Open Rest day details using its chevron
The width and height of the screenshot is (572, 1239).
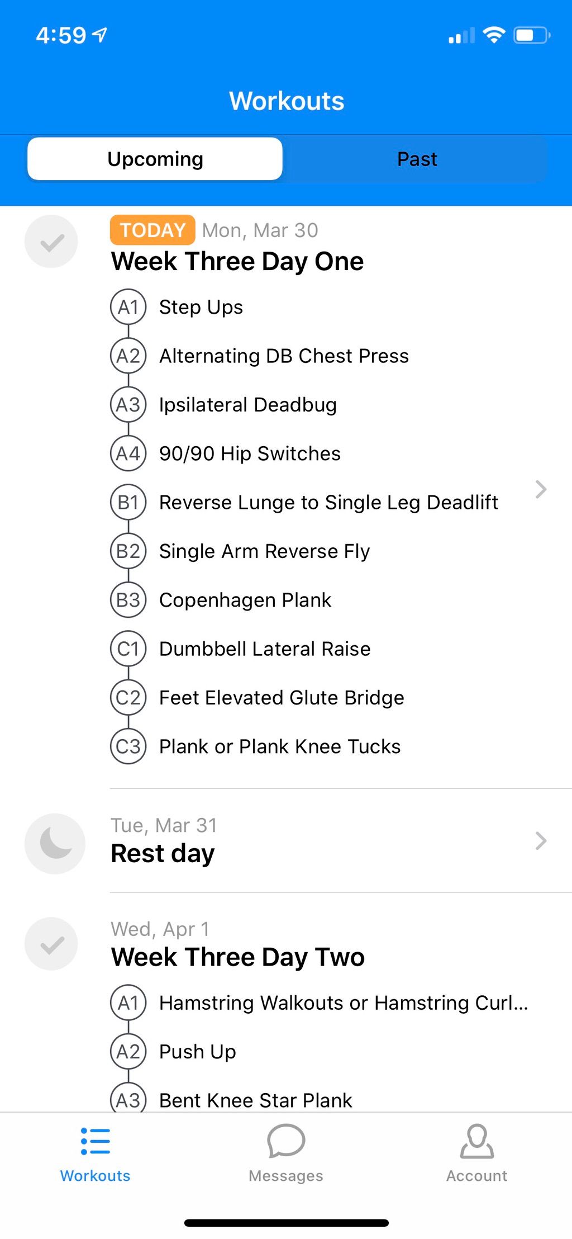click(x=540, y=840)
